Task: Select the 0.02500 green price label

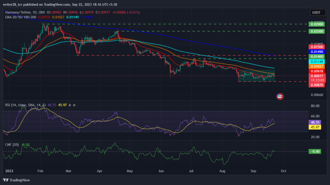Action: tap(317, 31)
